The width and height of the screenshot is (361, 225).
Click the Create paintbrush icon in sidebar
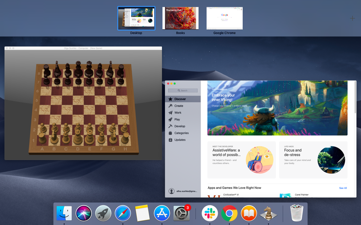[170, 106]
